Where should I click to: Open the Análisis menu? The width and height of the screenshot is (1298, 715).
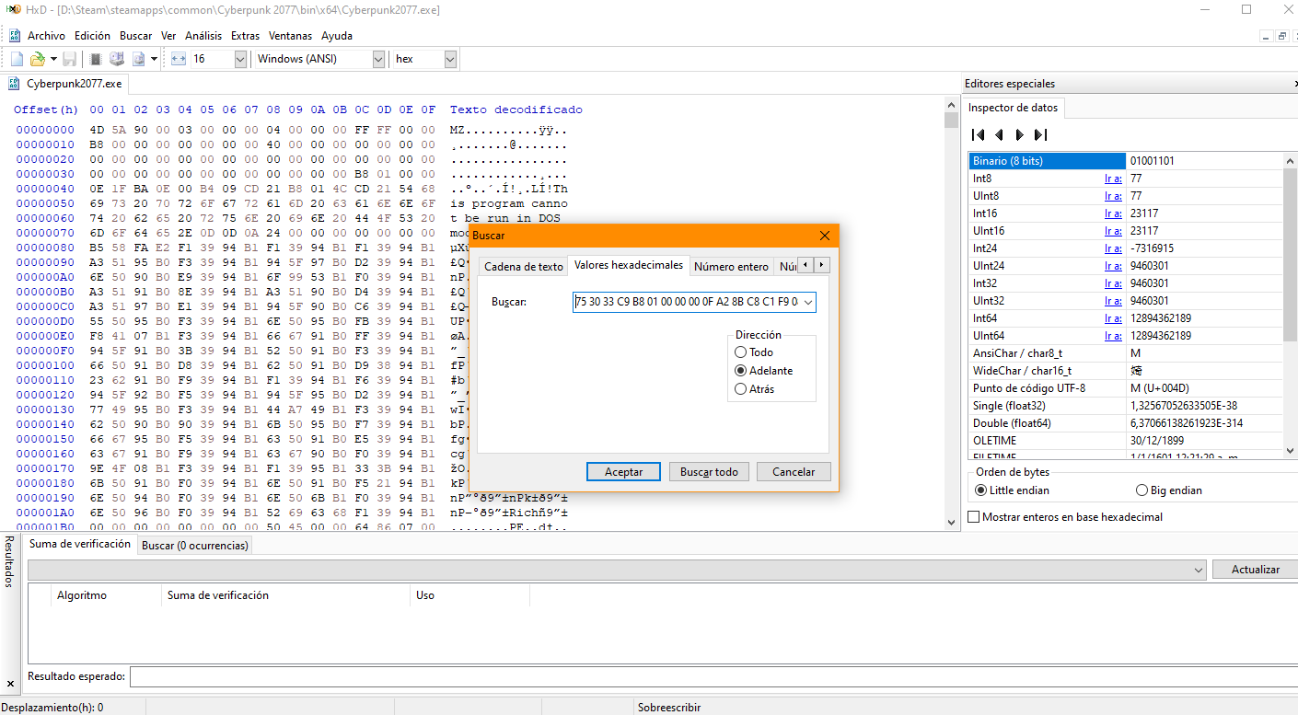click(203, 36)
